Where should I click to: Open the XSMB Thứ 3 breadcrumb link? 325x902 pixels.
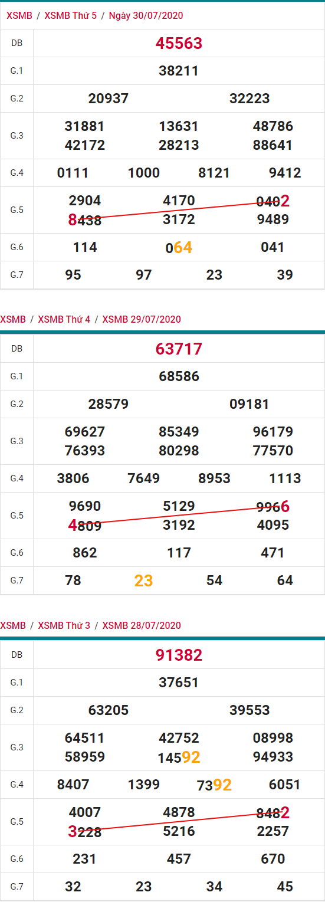(x=64, y=625)
